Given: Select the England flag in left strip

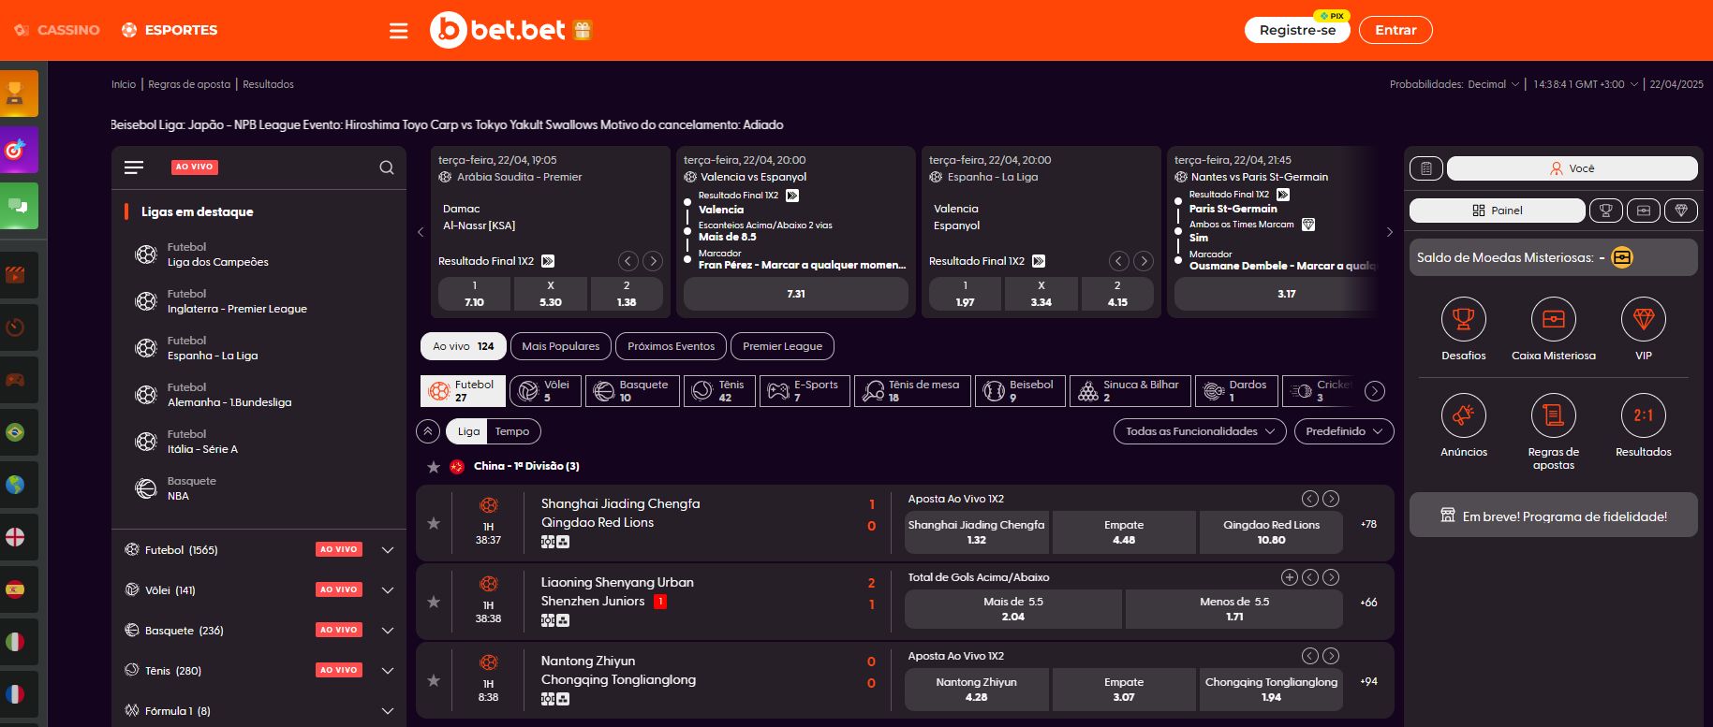Looking at the screenshot, I should tap(15, 537).
